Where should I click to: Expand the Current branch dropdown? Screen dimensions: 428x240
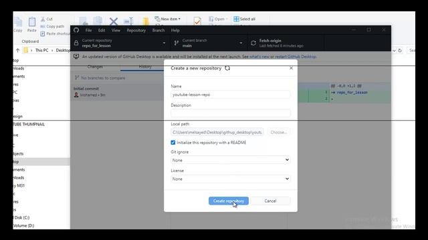(209, 43)
